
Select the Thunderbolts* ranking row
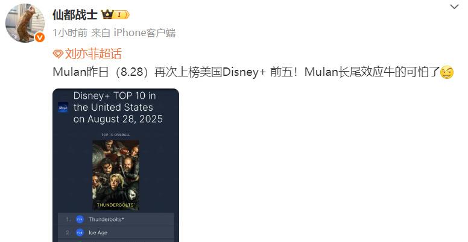tap(116, 219)
